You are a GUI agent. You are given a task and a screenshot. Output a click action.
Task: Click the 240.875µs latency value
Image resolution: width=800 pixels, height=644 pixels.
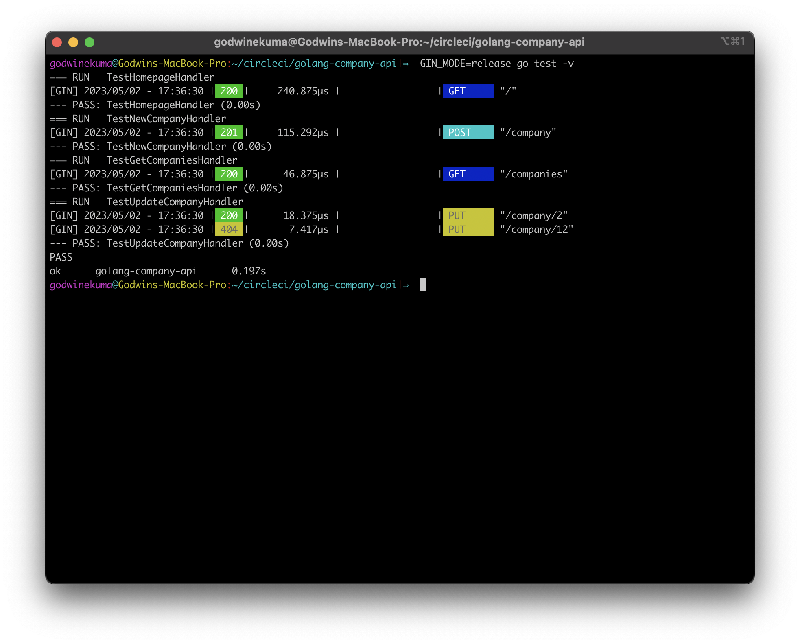[303, 91]
